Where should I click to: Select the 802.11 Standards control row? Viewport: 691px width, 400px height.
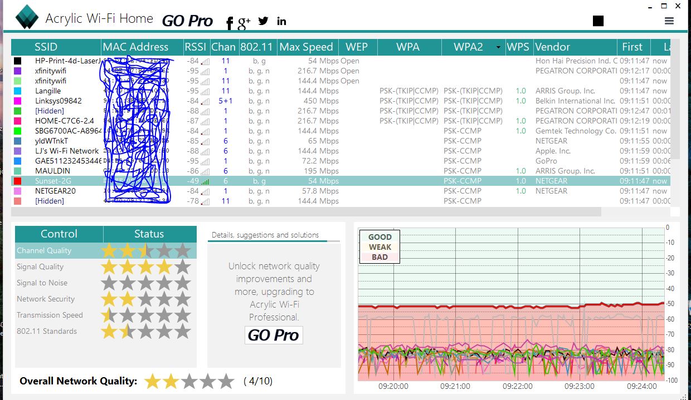106,332
